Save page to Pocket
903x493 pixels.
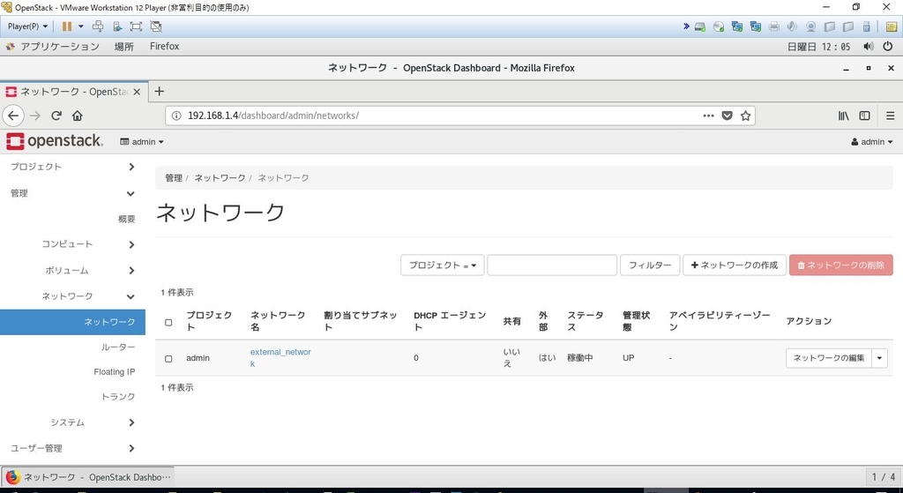[728, 116]
